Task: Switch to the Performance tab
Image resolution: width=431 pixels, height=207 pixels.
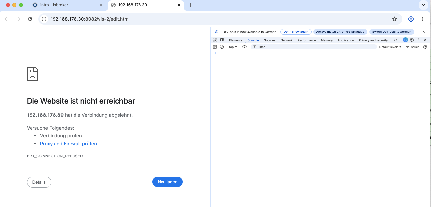Action: coord(307,40)
